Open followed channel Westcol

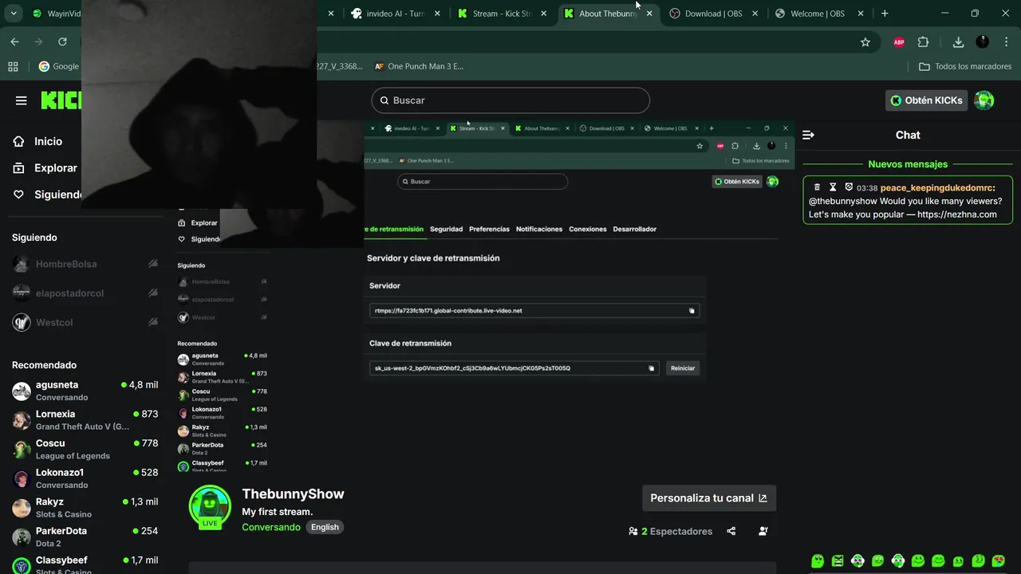[85, 323]
